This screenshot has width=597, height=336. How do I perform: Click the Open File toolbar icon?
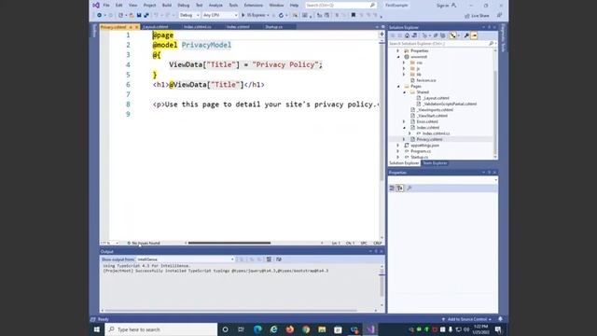[x=132, y=15]
